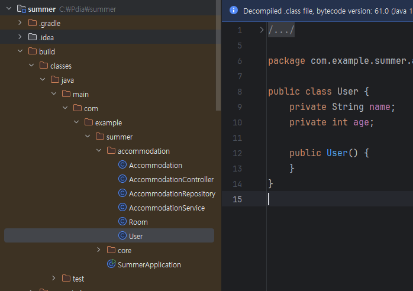Click the User class name on line 8

[x=348, y=92]
